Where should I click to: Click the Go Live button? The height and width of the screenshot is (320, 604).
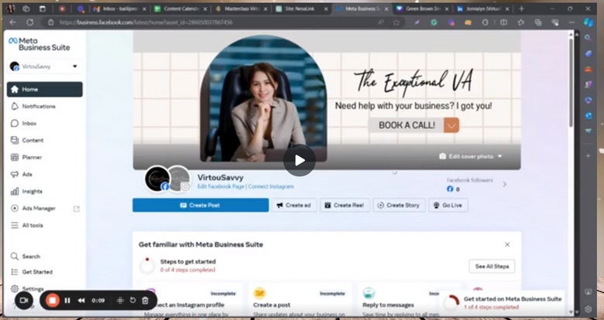448,205
